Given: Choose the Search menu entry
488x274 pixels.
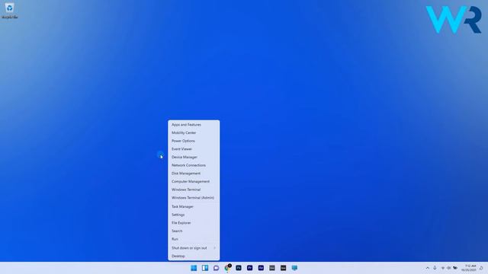Looking at the screenshot, I should click(x=194, y=231).
